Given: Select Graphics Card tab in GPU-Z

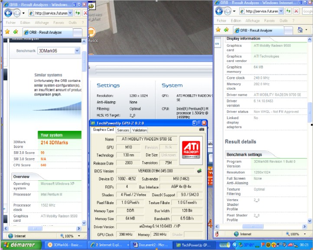Looking at the screenshot, I should (x=103, y=130).
